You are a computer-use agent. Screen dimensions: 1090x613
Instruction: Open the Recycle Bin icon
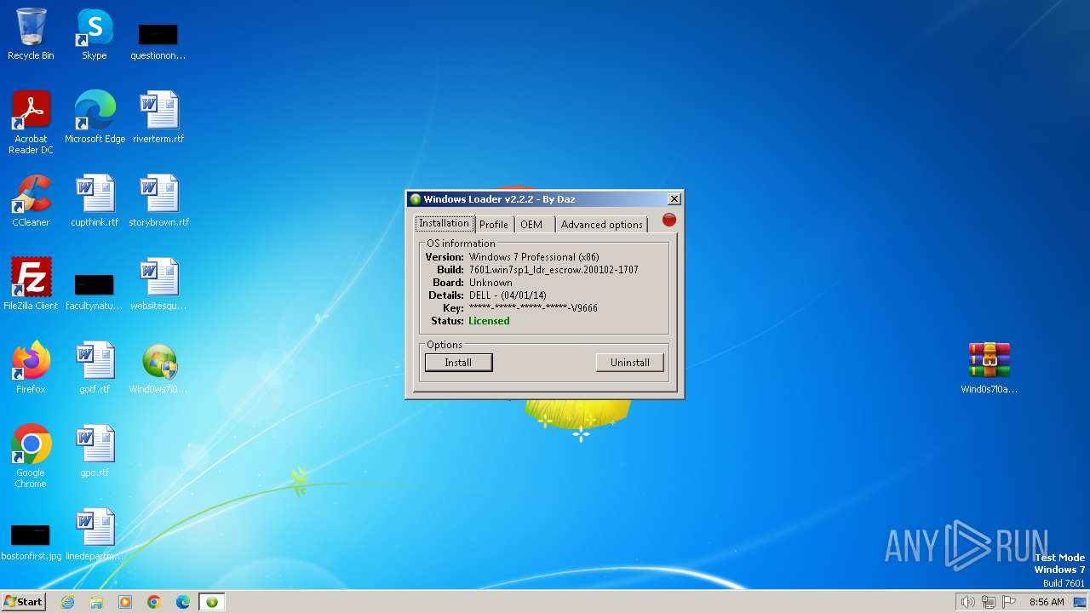(31, 34)
